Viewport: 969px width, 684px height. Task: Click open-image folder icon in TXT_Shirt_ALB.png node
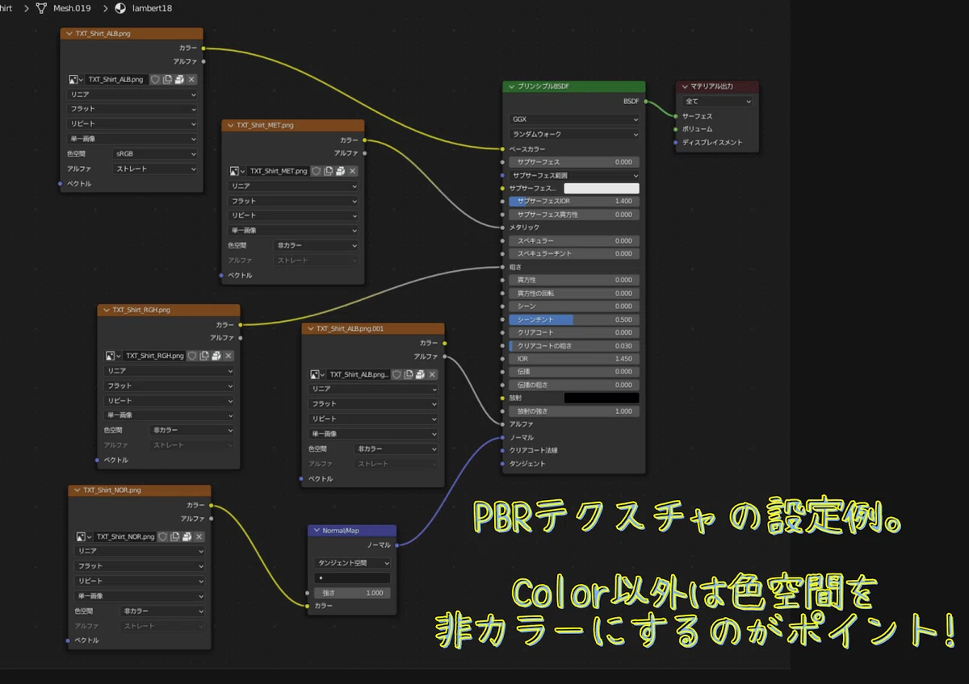pyautogui.click(x=179, y=80)
